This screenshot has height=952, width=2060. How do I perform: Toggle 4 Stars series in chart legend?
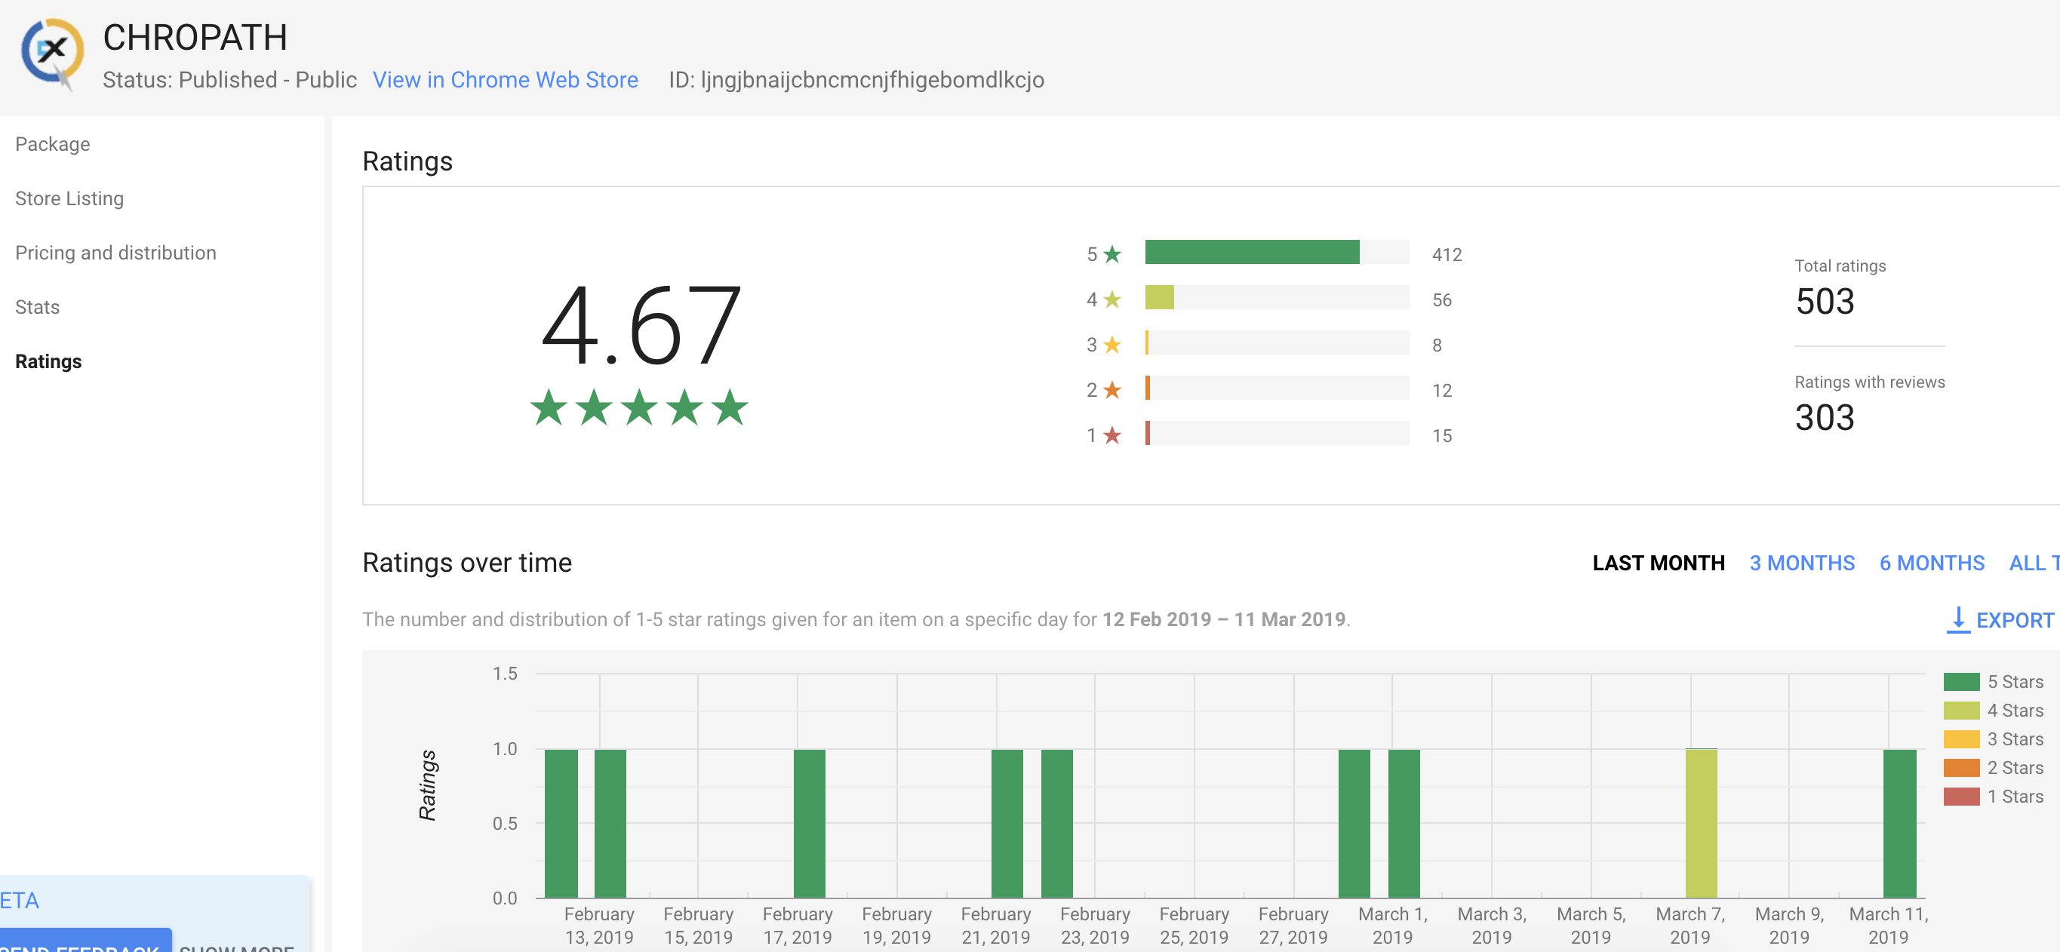(2014, 710)
